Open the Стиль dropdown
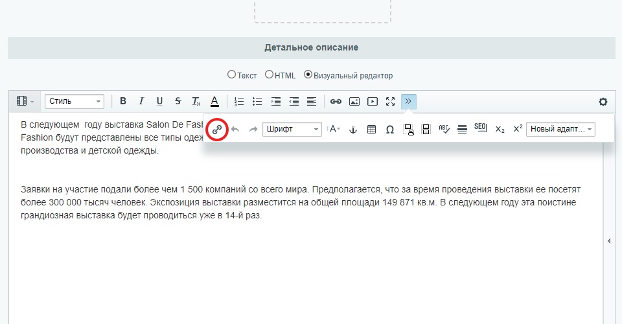Image resolution: width=622 pixels, height=324 pixels. 75,102
